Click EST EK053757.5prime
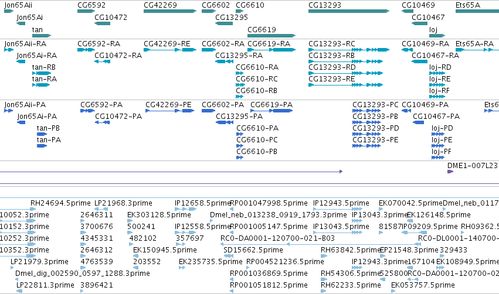 coord(423,285)
